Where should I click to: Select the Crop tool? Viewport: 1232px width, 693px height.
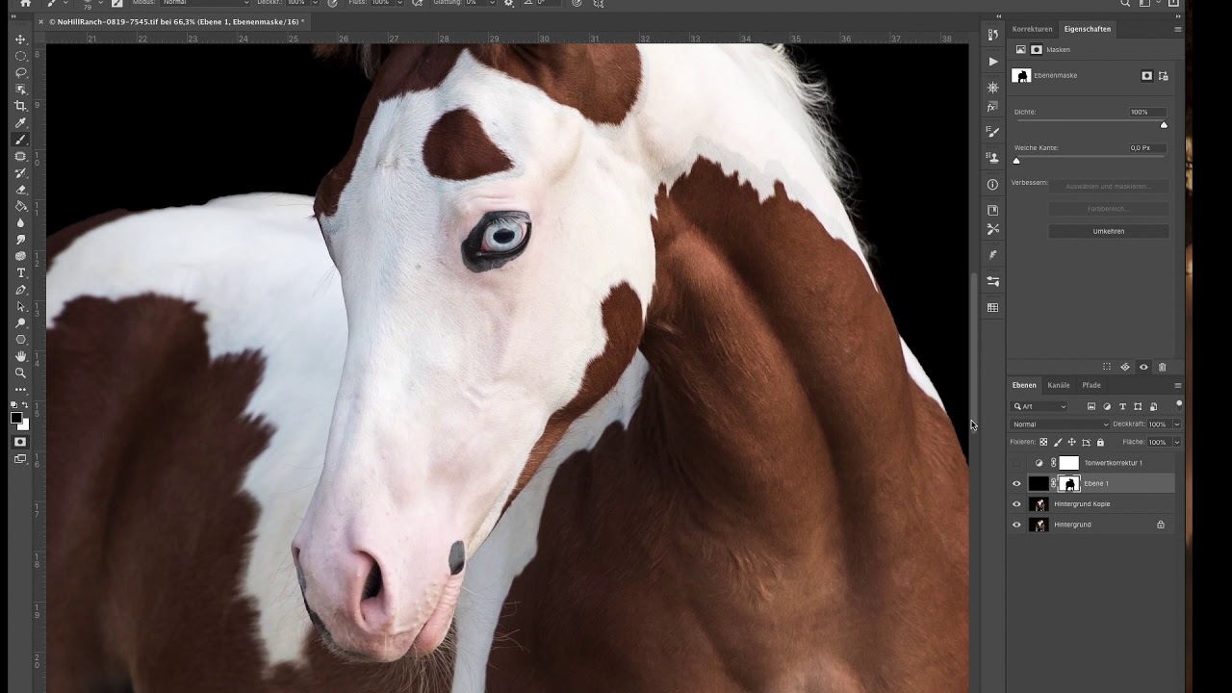pyautogui.click(x=20, y=106)
